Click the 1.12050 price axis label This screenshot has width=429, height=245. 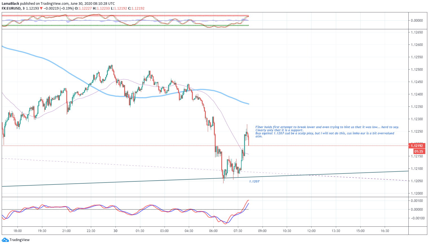click(x=417, y=181)
